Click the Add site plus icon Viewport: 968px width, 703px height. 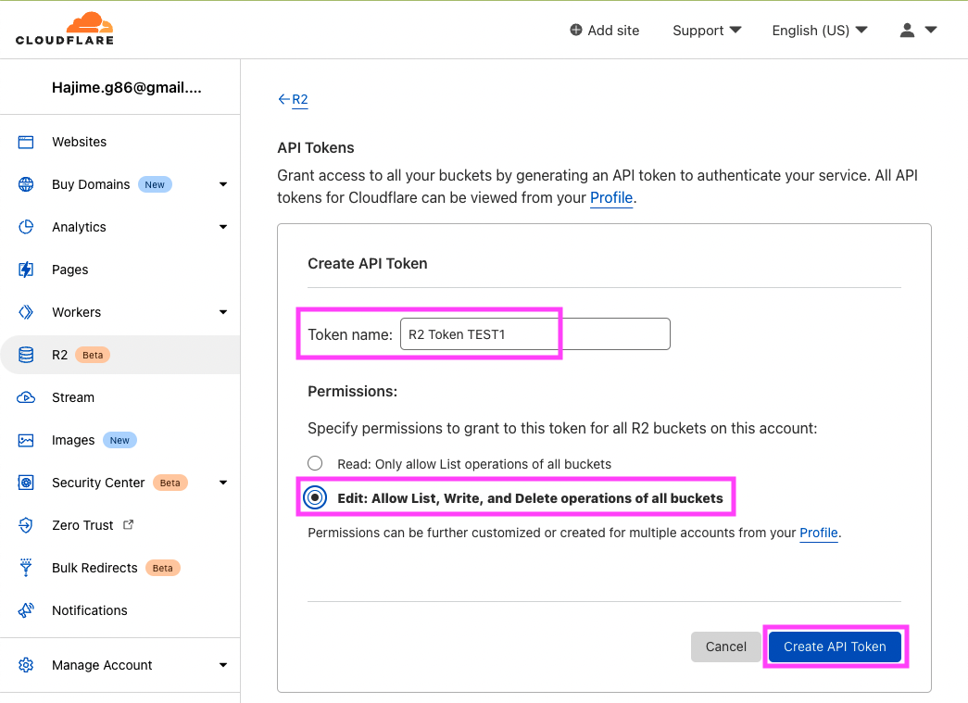coord(574,30)
